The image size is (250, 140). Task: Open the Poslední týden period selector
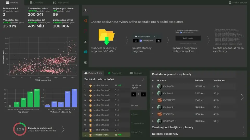[x=138, y=87]
